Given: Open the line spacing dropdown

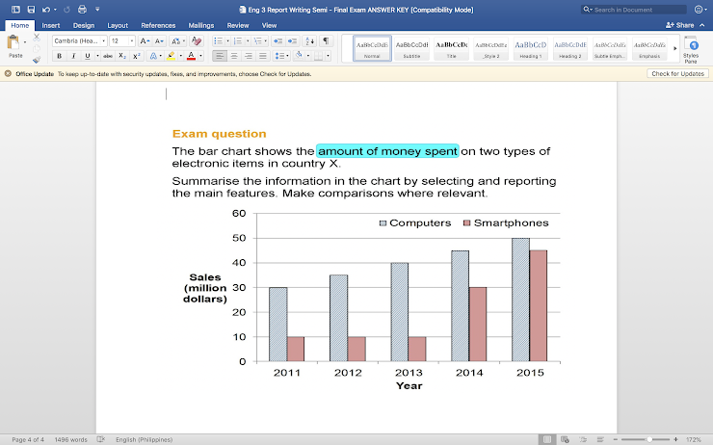Looking at the screenshot, I should (281, 56).
